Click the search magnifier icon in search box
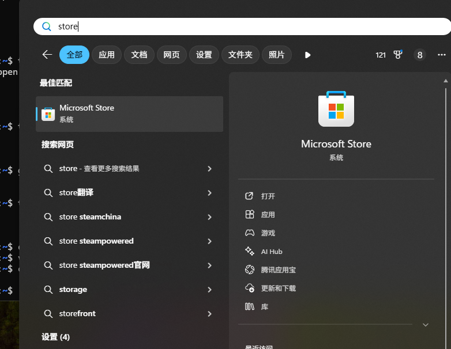 (47, 26)
